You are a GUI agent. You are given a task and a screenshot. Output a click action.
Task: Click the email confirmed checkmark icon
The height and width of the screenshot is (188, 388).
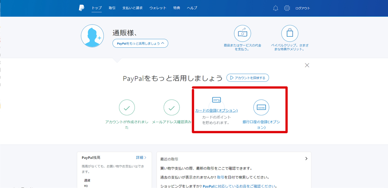[x=172, y=108]
